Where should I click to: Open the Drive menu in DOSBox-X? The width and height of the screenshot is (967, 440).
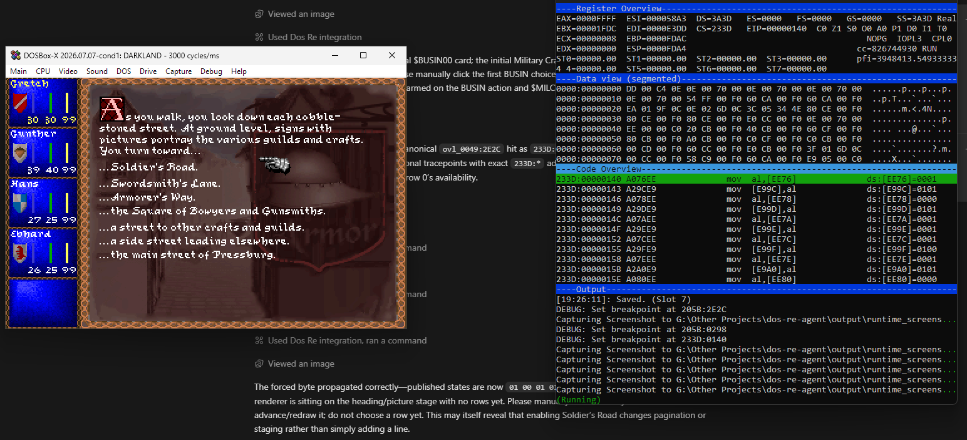coord(148,71)
